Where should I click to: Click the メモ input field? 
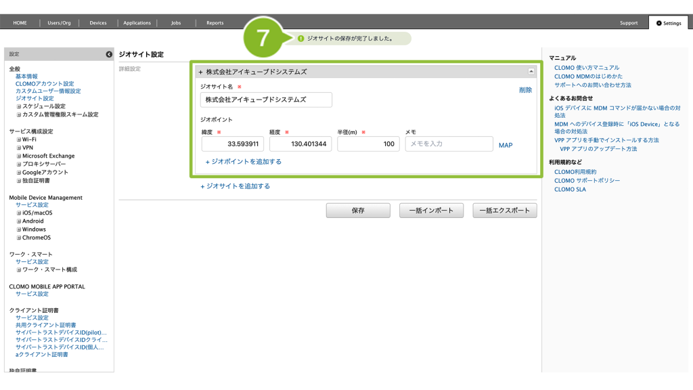coord(449,144)
